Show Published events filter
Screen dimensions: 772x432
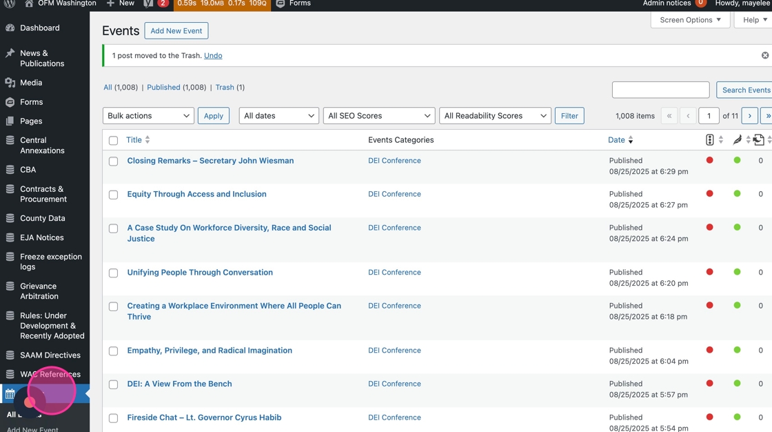163,87
